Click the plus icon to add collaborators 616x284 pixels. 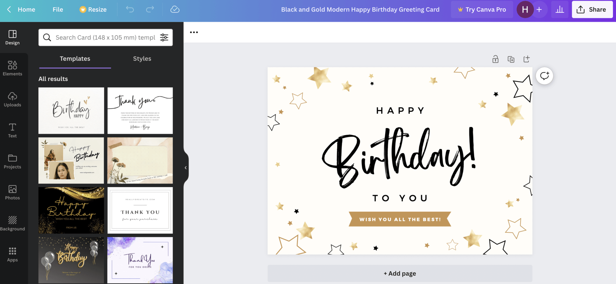(x=539, y=9)
